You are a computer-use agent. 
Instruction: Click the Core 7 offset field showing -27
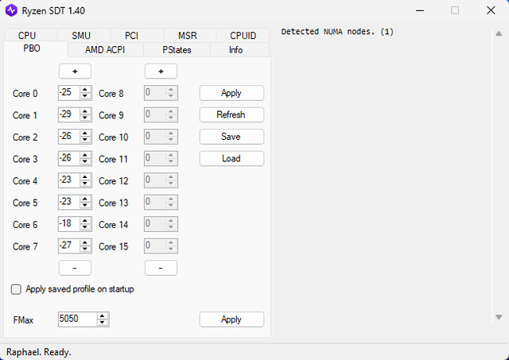[69, 246]
